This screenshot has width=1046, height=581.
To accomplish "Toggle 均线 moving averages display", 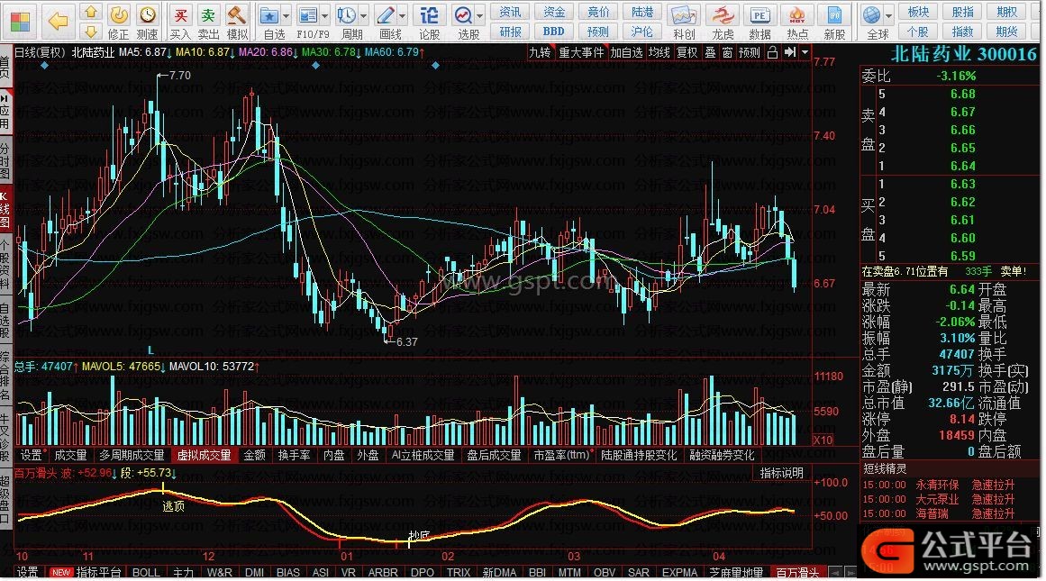I will click(659, 52).
